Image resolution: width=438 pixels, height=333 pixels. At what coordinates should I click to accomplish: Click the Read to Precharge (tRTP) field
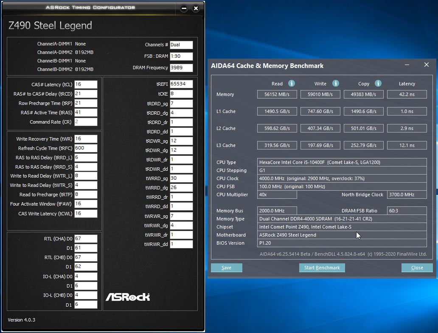86,195
